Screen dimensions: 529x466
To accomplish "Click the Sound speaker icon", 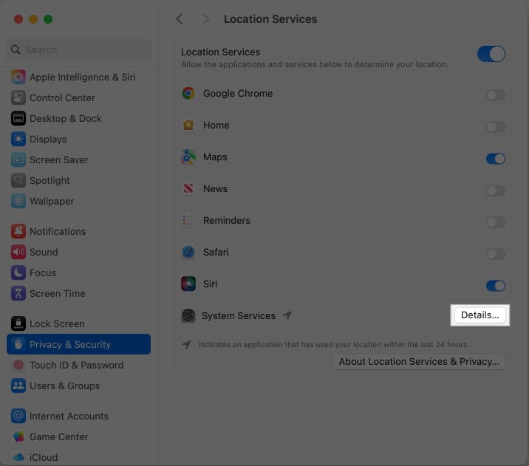I will pyautogui.click(x=18, y=252).
